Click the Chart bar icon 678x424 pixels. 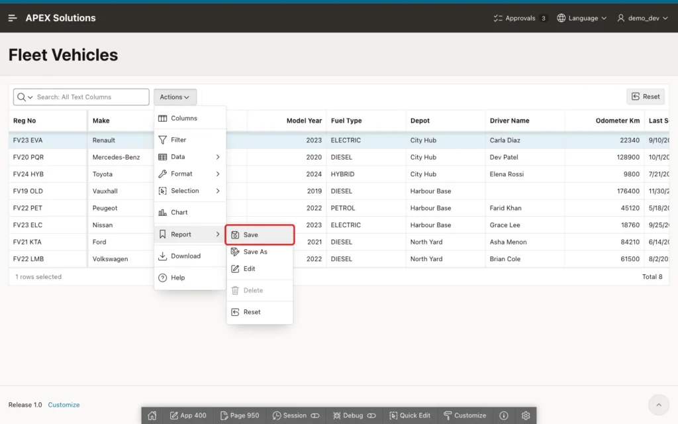coord(163,213)
